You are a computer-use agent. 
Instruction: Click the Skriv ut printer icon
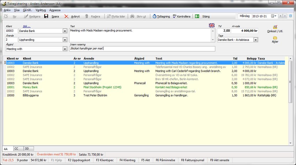(132, 16)
